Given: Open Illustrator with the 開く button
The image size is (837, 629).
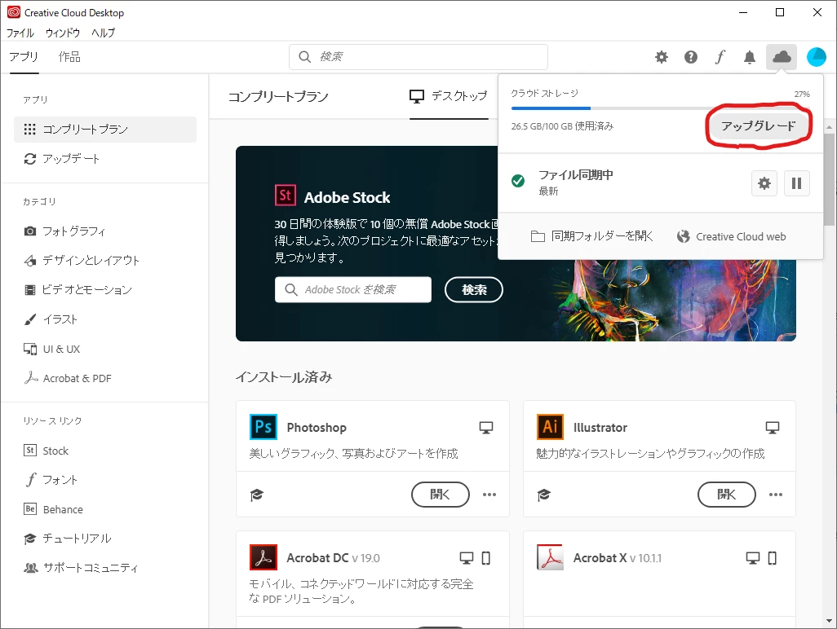Looking at the screenshot, I should coord(727,495).
